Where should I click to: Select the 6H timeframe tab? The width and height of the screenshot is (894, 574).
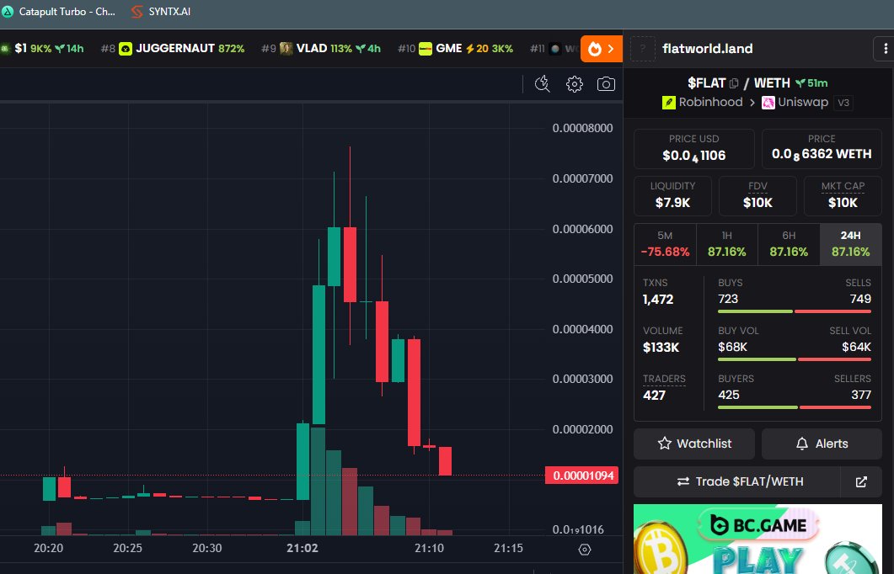[789, 244]
